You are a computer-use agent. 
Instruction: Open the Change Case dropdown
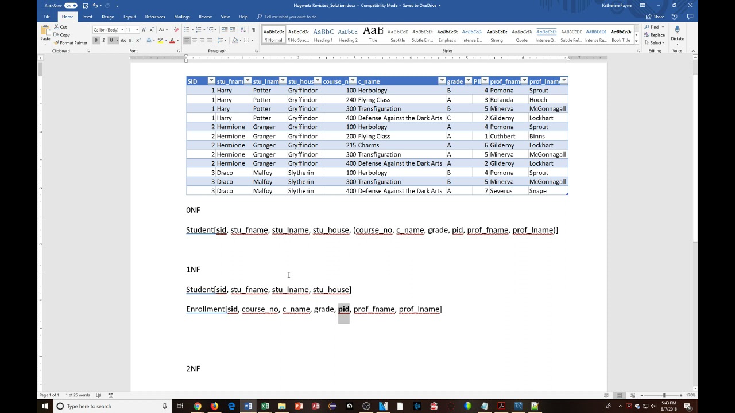point(164,30)
